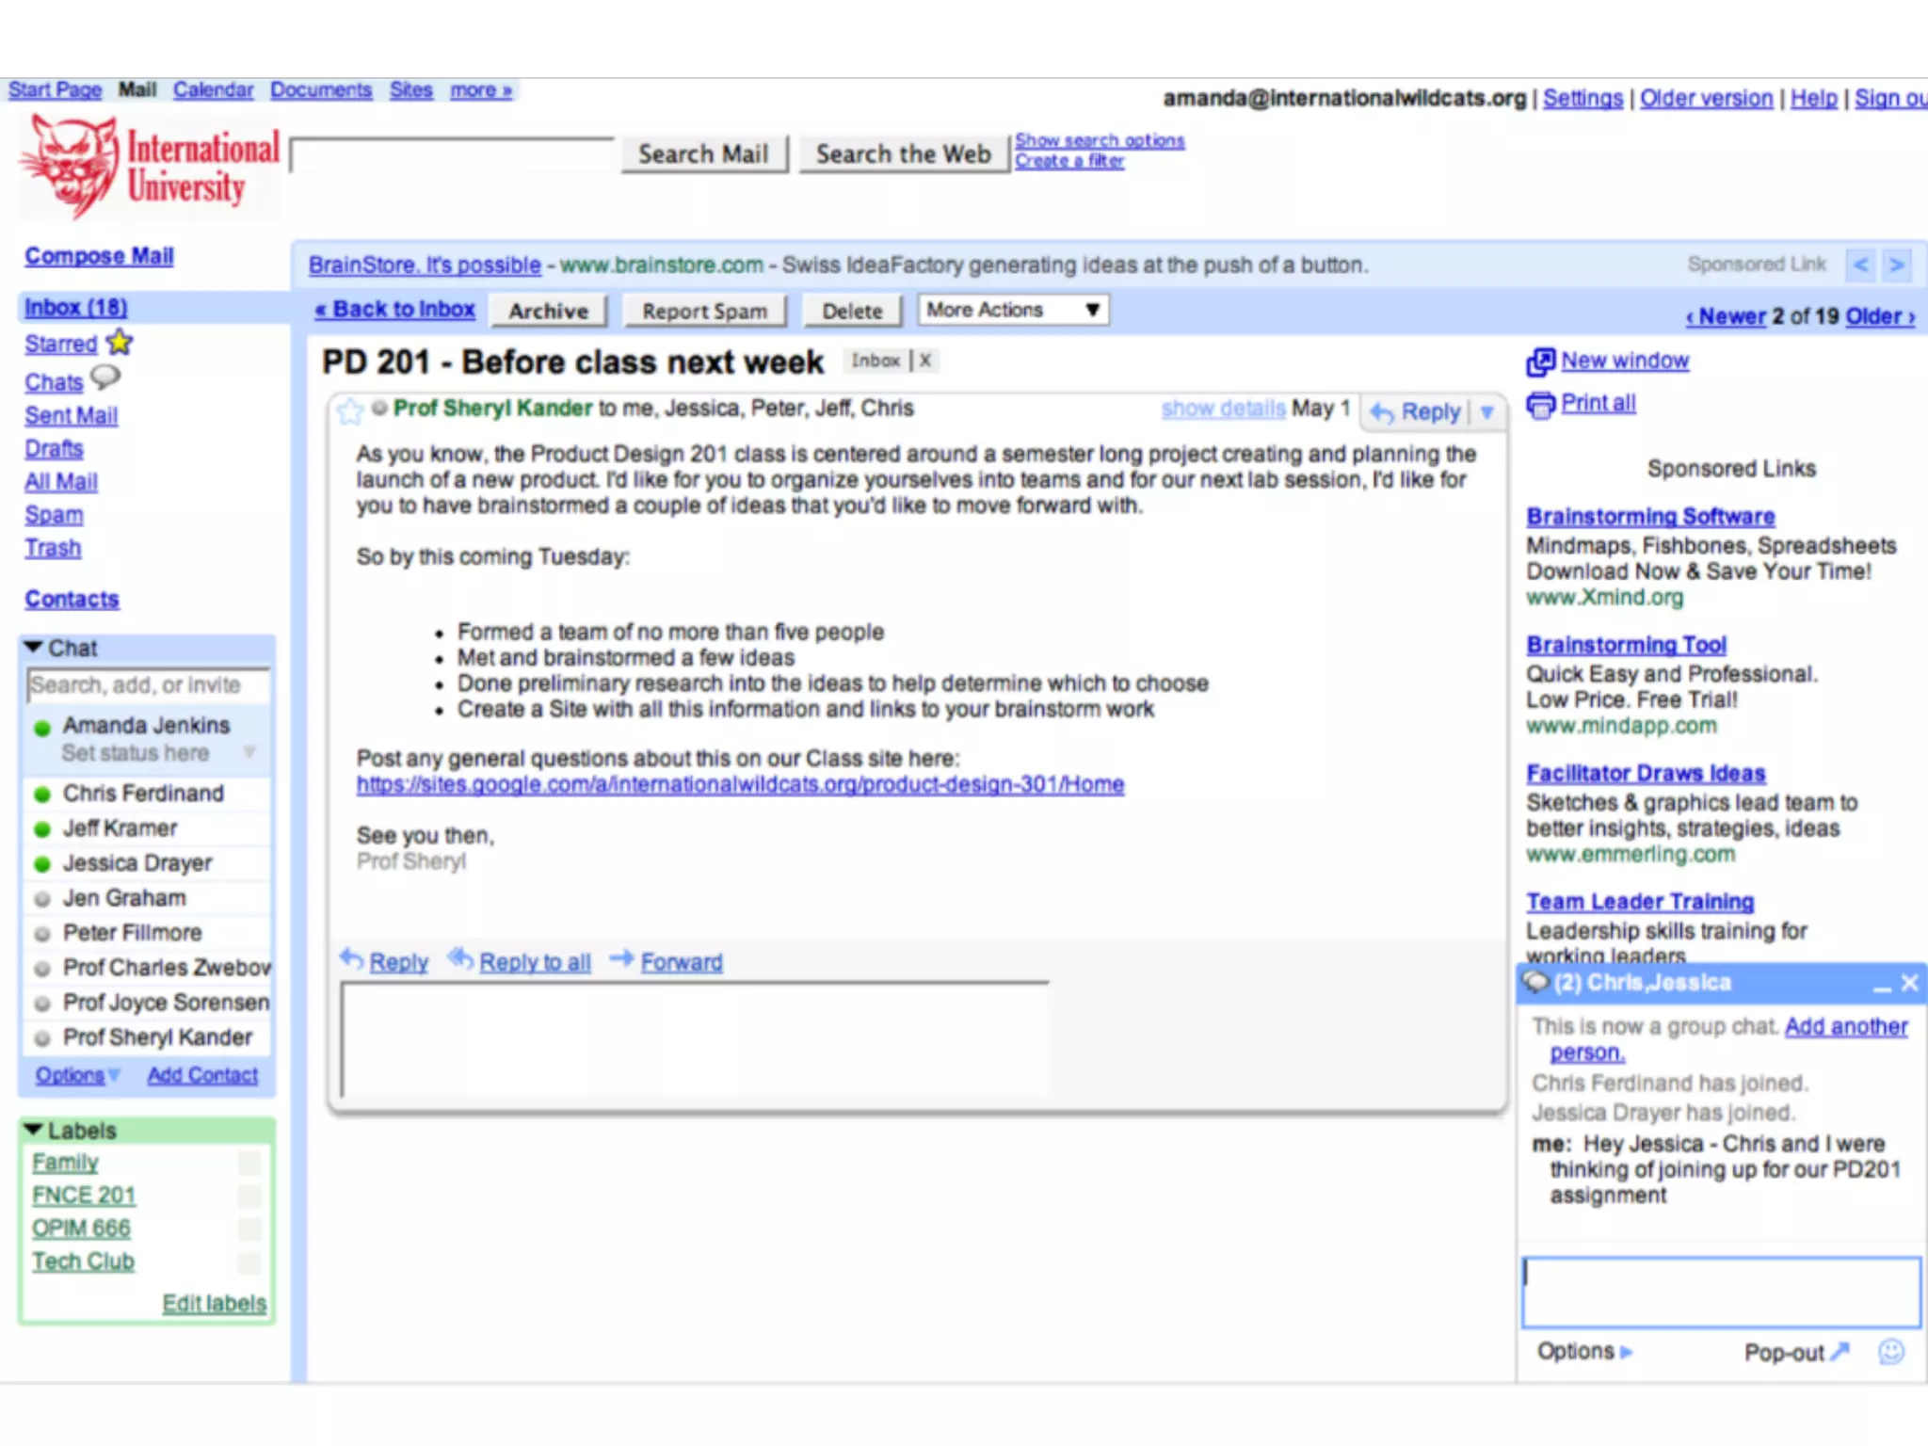Screen dimensions: 1928x1446
Task: Star this message from Prof Sheryl Kander
Action: (350, 410)
